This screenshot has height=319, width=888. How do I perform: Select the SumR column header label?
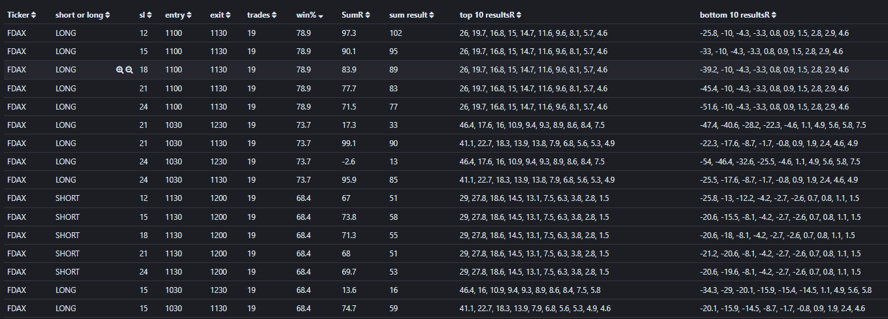pyautogui.click(x=352, y=15)
